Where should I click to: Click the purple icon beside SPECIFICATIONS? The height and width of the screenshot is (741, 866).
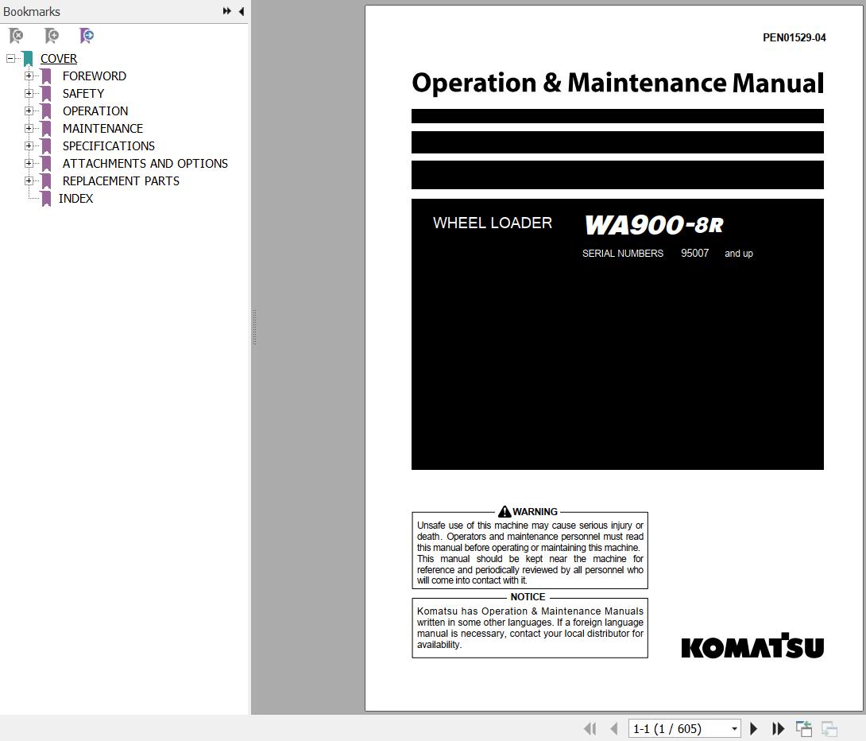click(x=46, y=146)
